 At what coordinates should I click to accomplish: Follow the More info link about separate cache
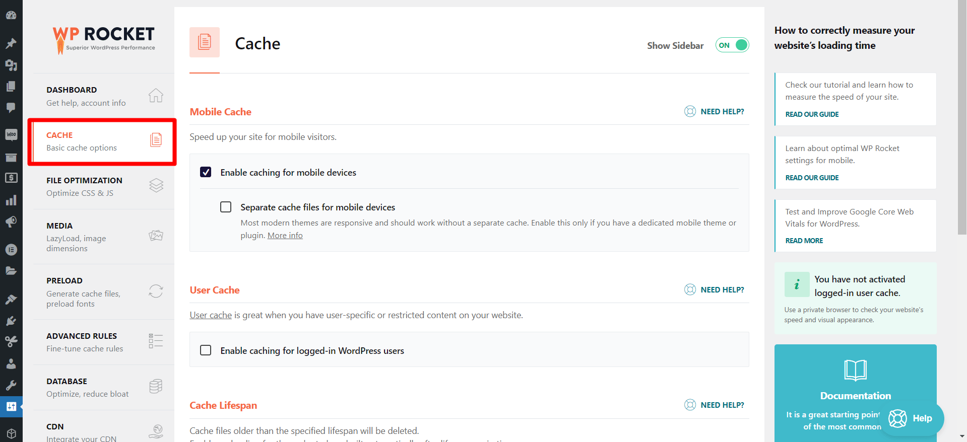pyautogui.click(x=285, y=235)
